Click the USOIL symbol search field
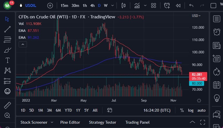Screen dimensions: 223x128 point(31,5)
